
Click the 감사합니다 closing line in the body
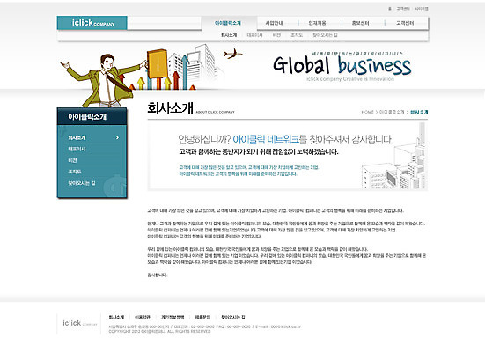click(158, 275)
